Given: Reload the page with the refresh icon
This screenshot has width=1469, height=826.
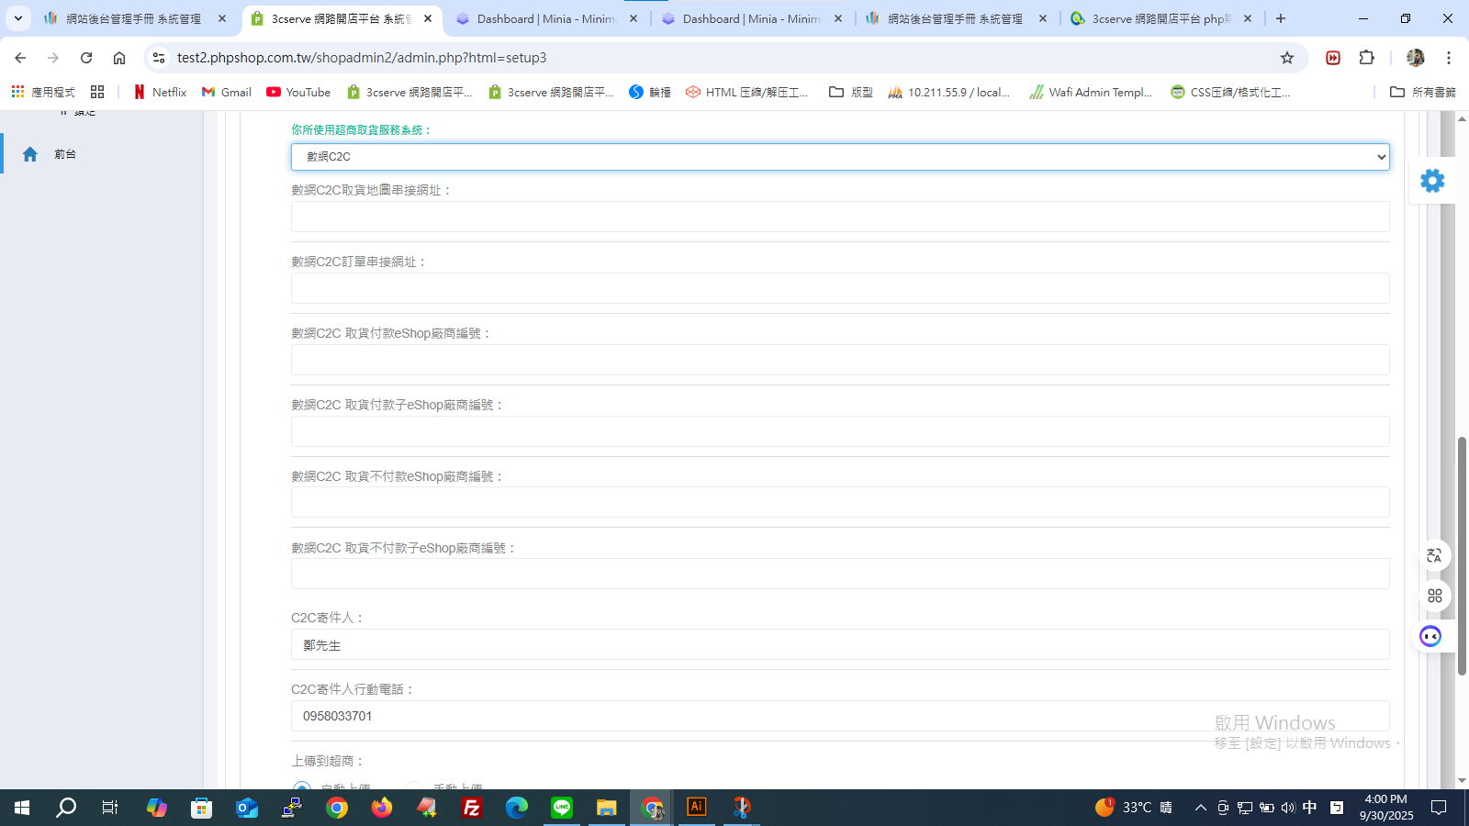Looking at the screenshot, I should click(86, 58).
